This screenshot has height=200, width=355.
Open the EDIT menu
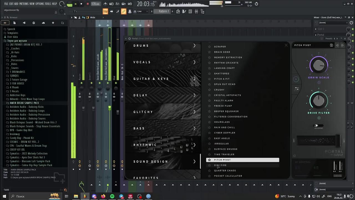click(x=11, y=4)
